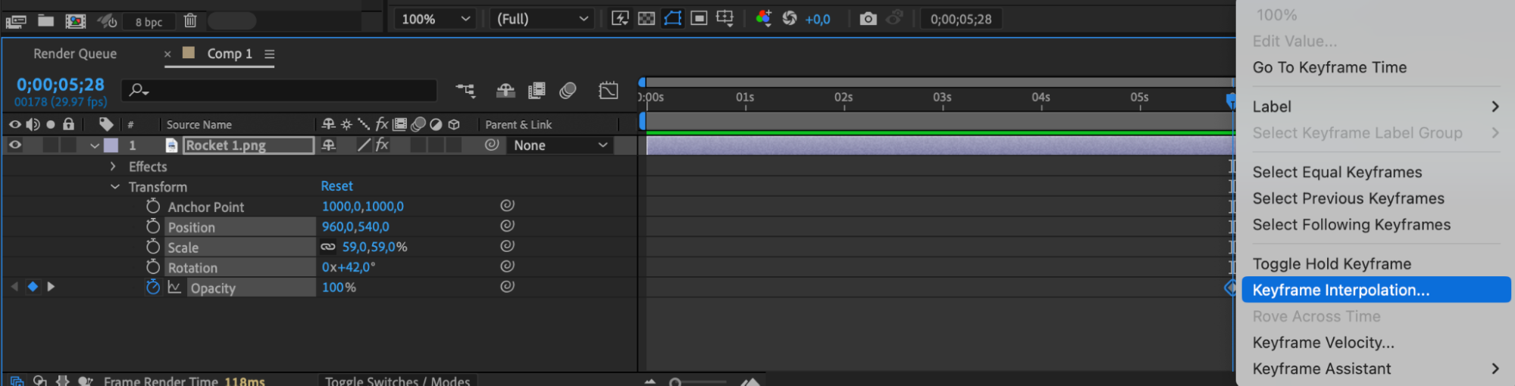The image size is (1515, 386).
Task: Toggle mask and shape path visibility
Action: [x=672, y=18]
